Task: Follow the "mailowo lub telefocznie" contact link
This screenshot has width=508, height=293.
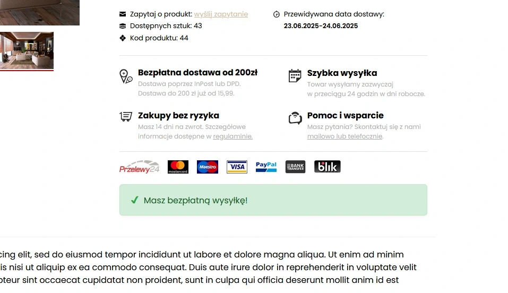Action: tap(345, 136)
